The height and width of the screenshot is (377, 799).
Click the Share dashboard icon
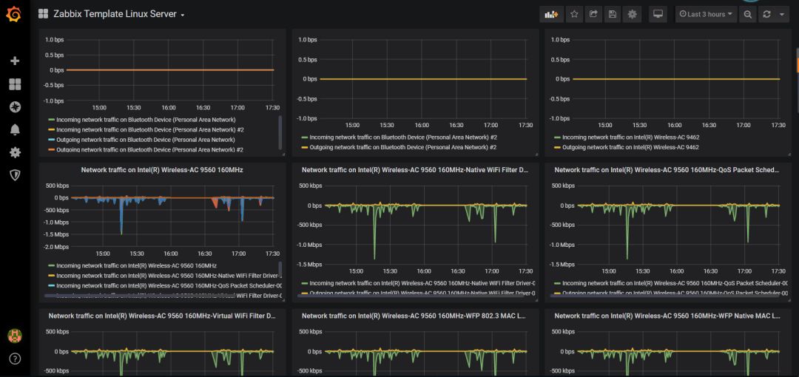click(593, 14)
